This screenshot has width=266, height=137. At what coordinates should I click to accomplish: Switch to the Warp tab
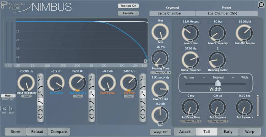pos(250,132)
